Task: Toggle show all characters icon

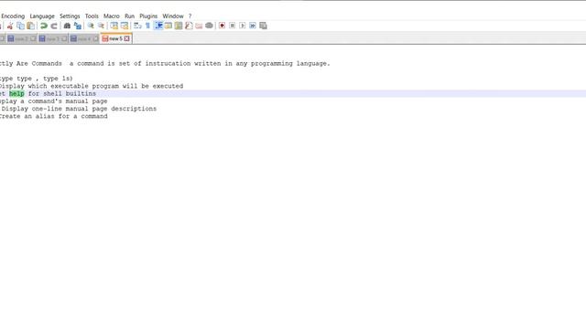Action: (x=147, y=26)
